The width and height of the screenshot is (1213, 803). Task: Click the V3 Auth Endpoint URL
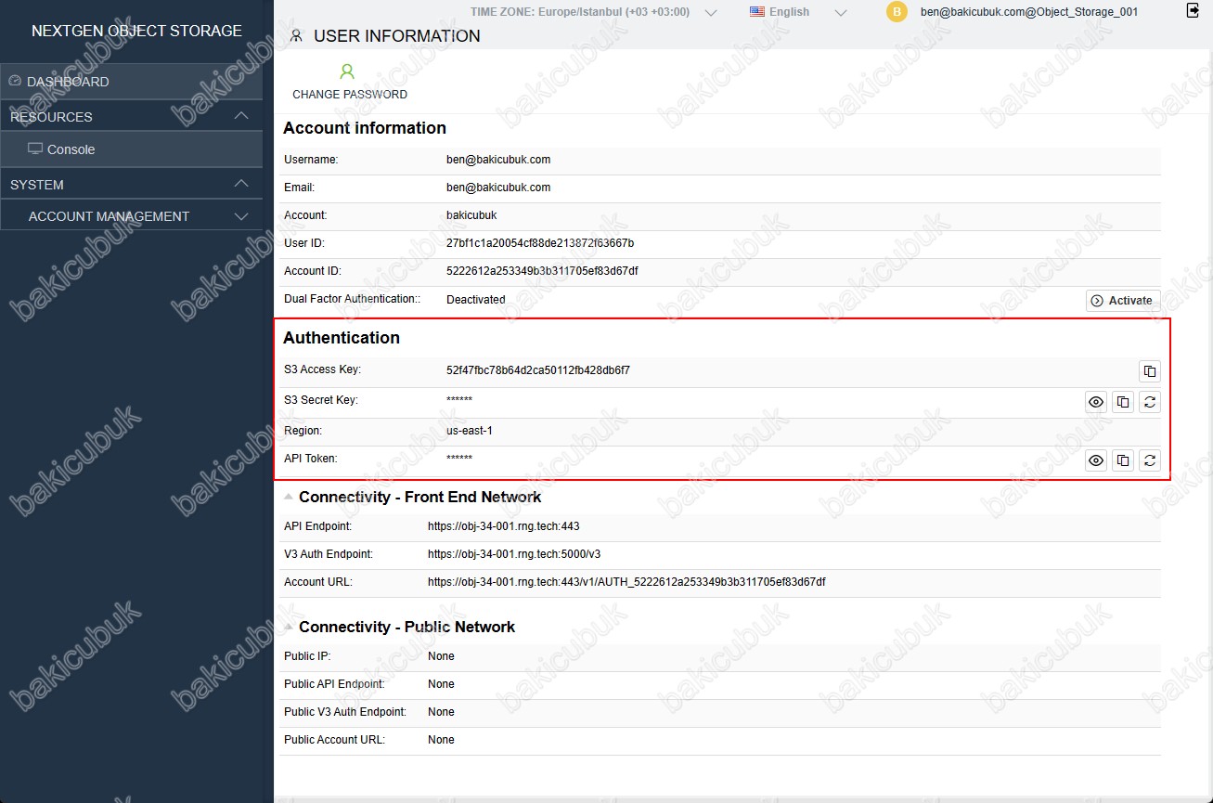point(514,554)
